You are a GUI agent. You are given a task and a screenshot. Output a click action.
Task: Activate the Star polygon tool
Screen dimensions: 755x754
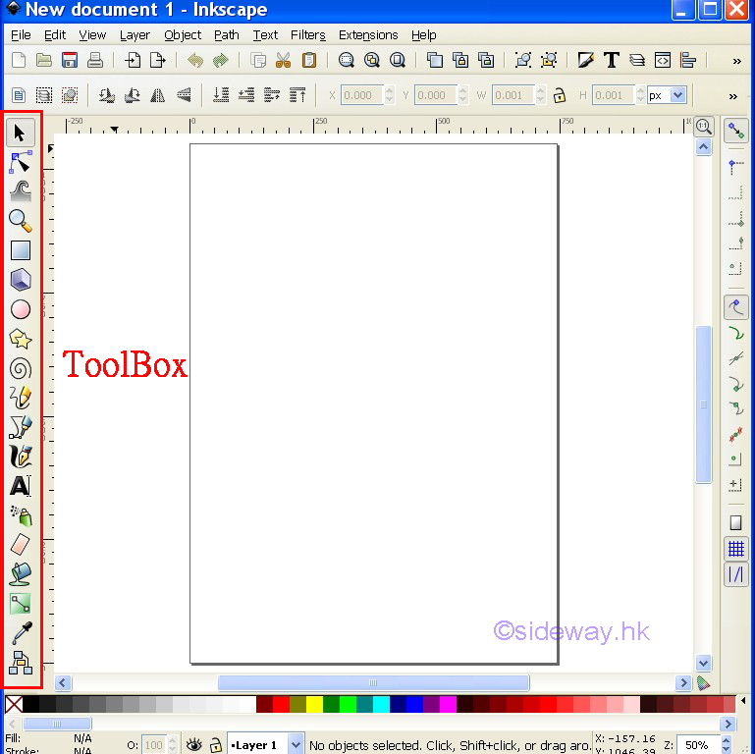[x=21, y=339]
